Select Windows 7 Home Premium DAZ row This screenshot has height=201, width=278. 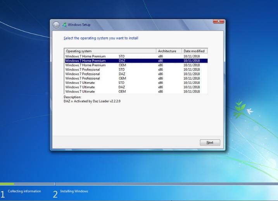pyautogui.click(x=136, y=61)
